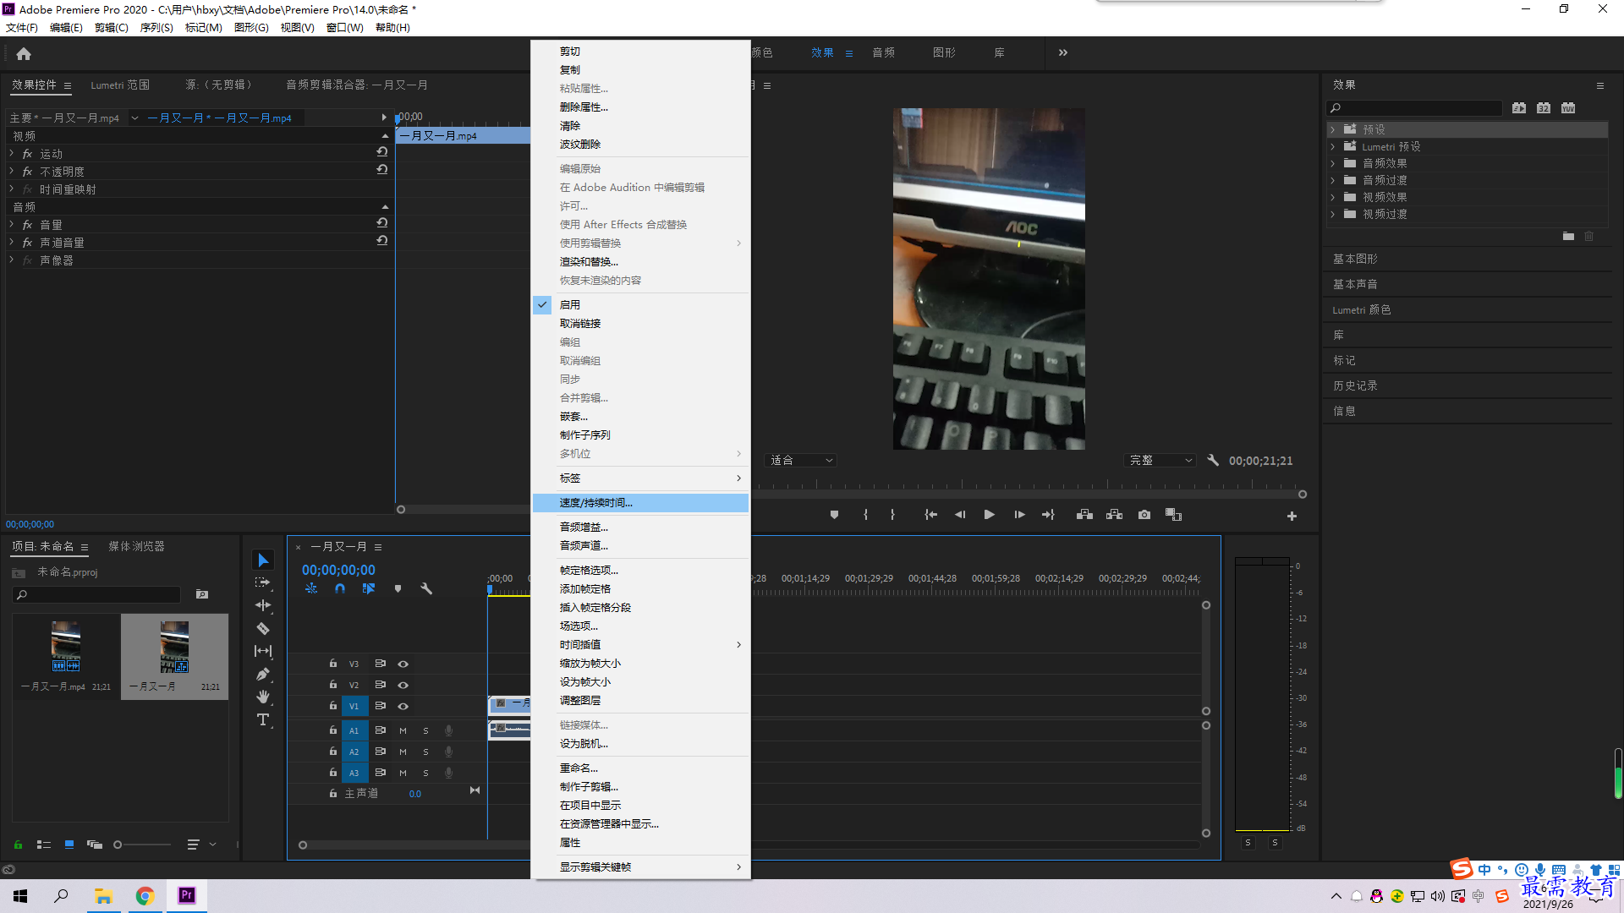
Task: Toggle V1 track output eye
Action: [403, 706]
